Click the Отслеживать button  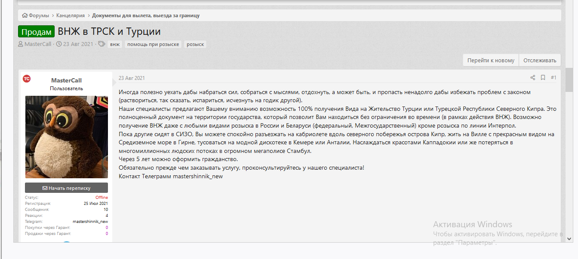[x=540, y=60]
